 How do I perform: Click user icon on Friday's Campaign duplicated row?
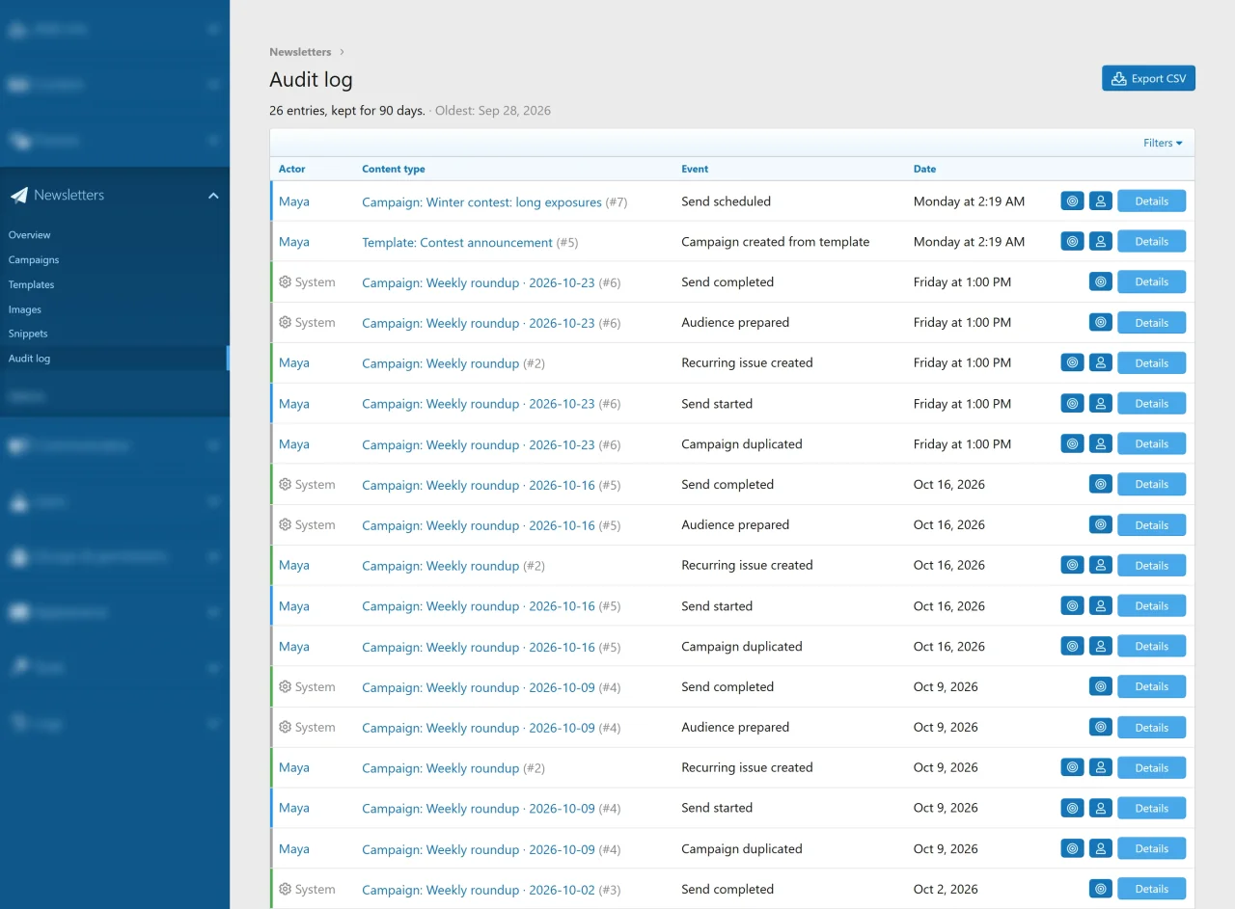(x=1101, y=444)
